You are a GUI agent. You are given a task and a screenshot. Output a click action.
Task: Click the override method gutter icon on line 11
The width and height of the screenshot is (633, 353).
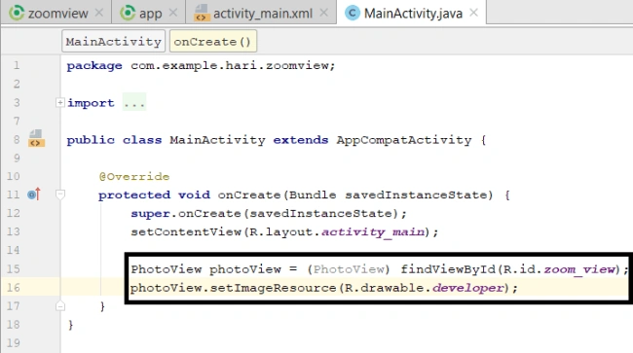[34, 194]
